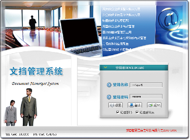Viewport: 190px width, 140px height.
Task: Click the 登陆框 DENGLUKUANG title bar
Action: click(134, 67)
